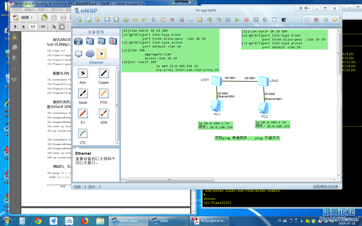Switch to LSW1 console in taskbar
The image size is (362, 226).
(168, 221)
